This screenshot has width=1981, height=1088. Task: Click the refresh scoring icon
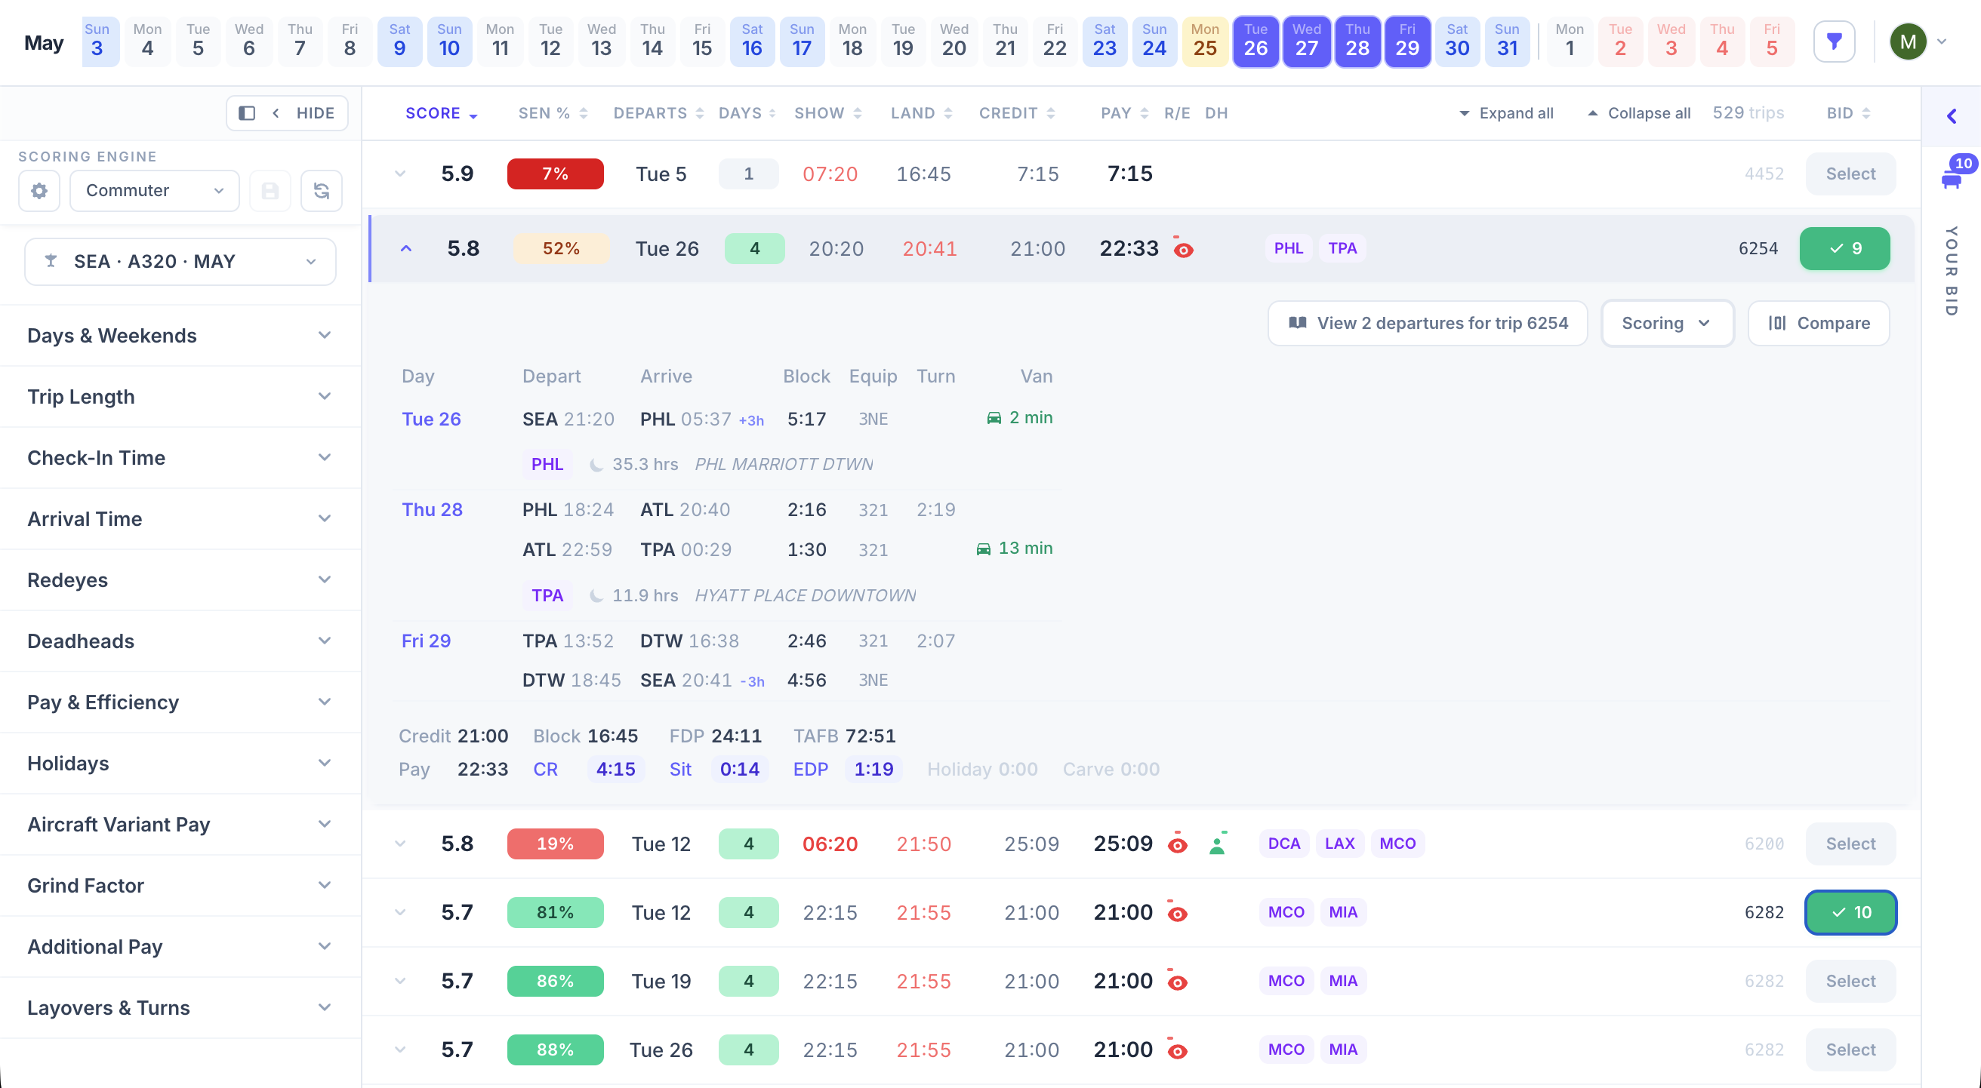click(x=322, y=191)
